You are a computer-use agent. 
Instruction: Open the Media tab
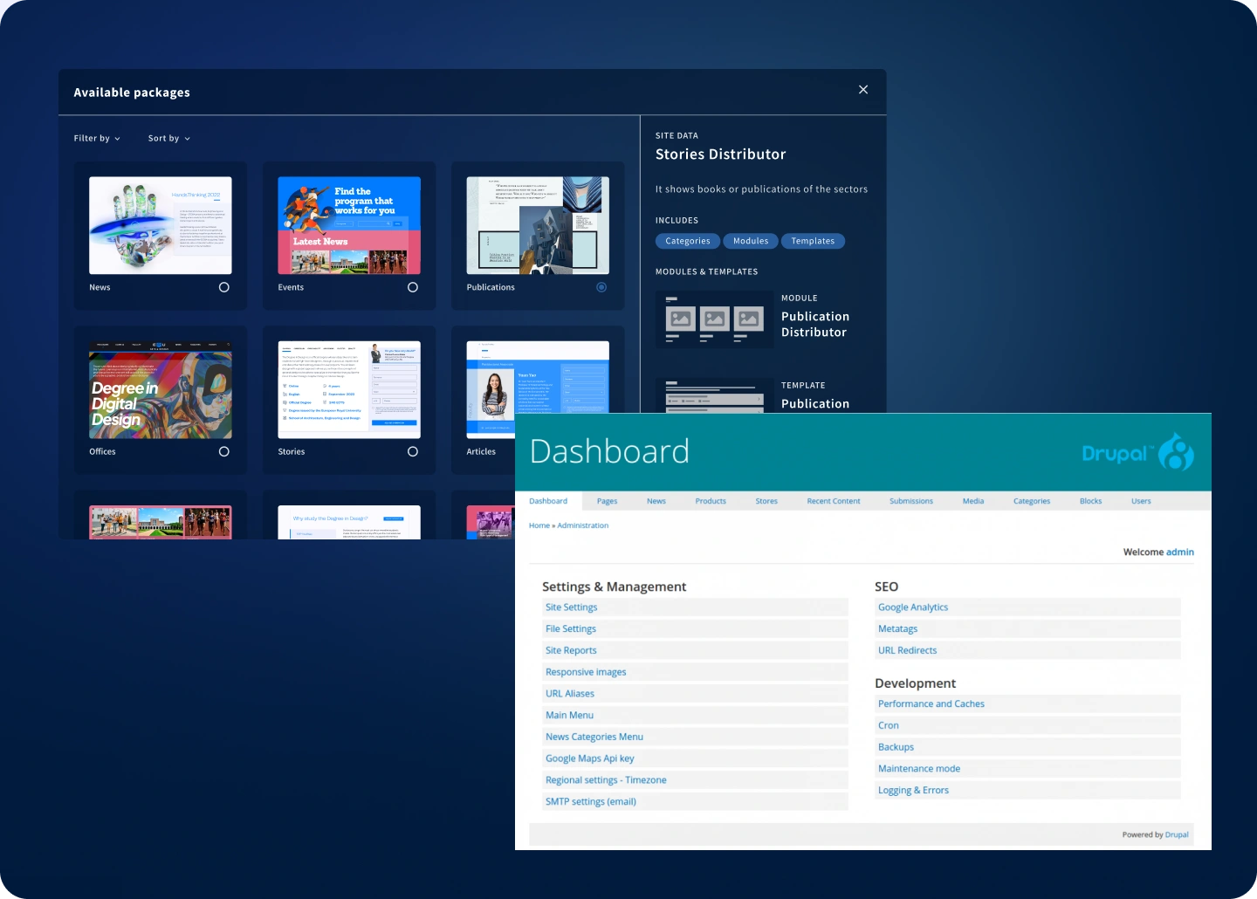click(972, 501)
